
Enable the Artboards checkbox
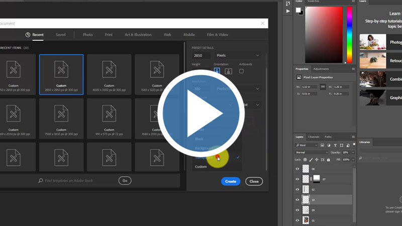(242, 71)
